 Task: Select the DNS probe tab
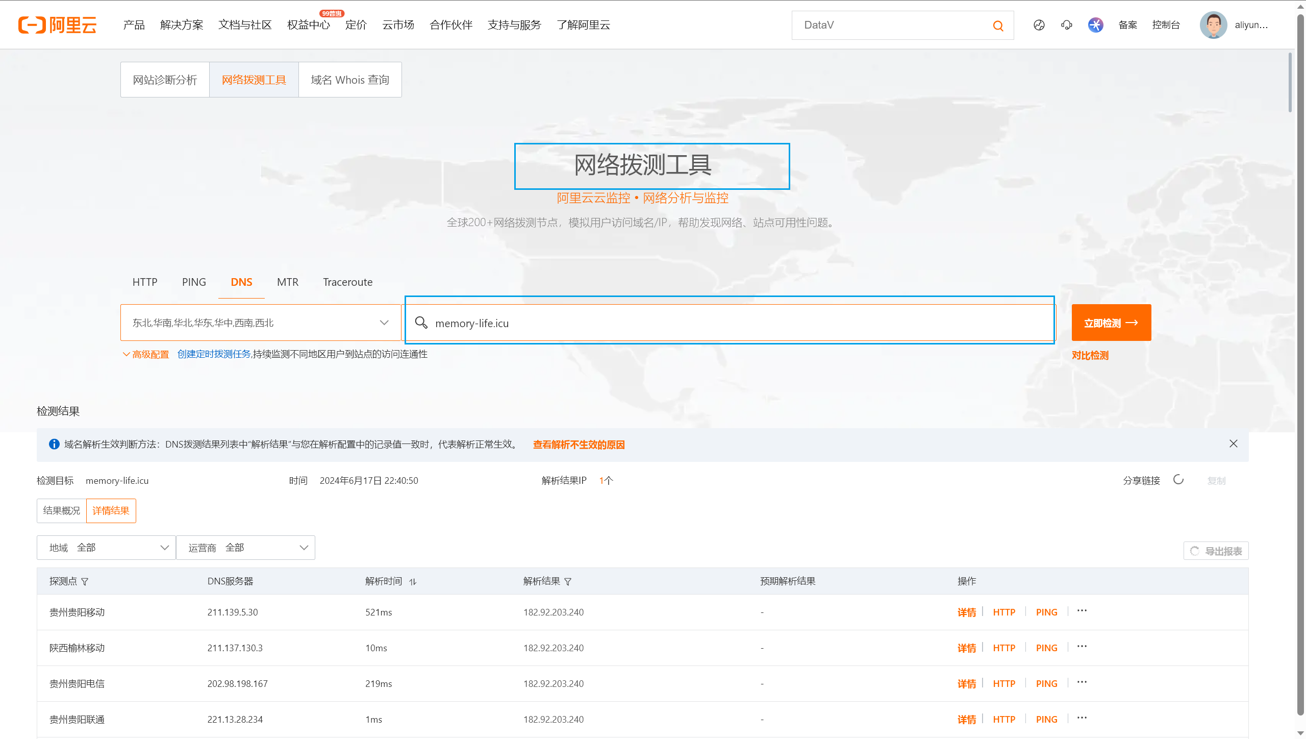tap(241, 282)
